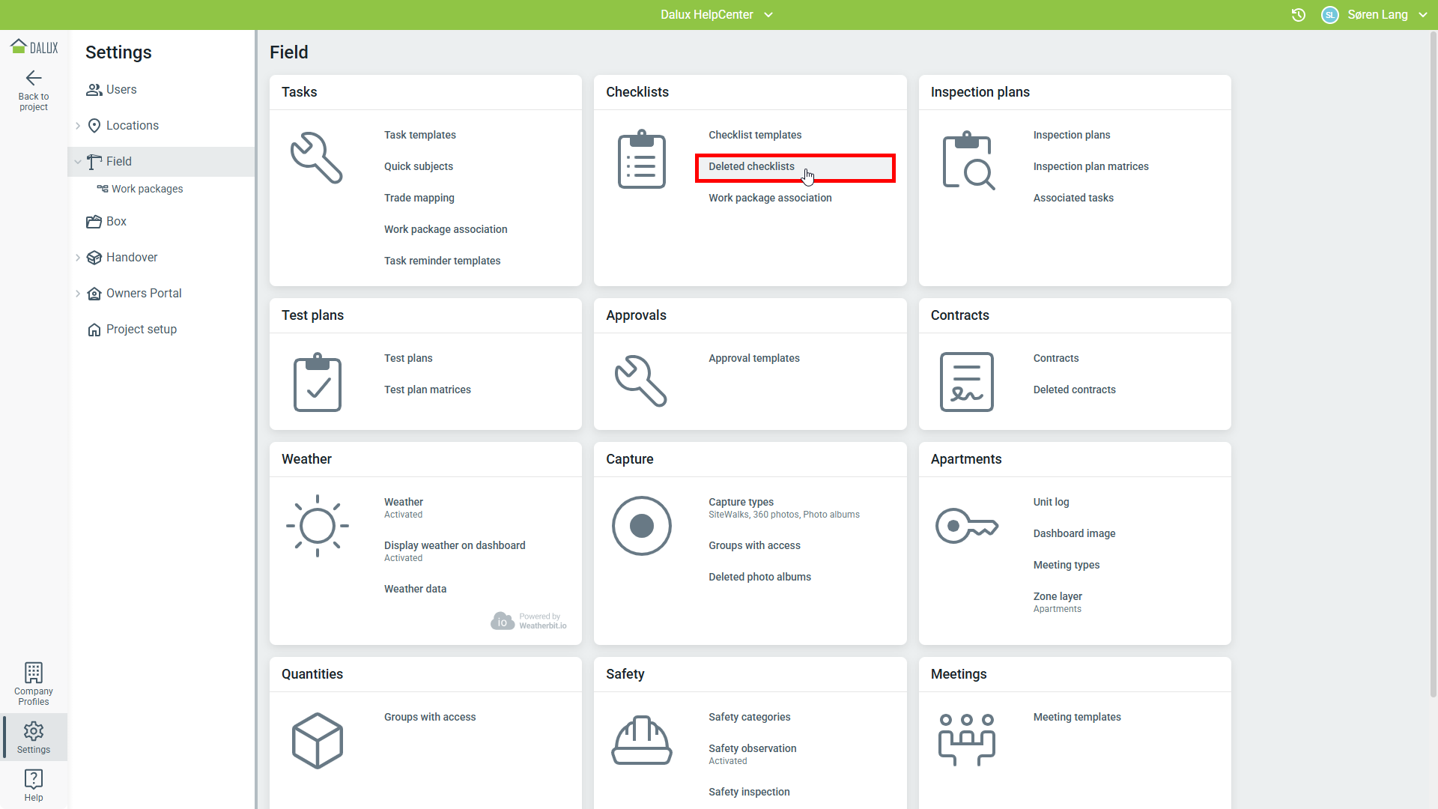This screenshot has width=1438, height=809.
Task: Go to Project setup in Settings menu
Action: pyautogui.click(x=141, y=330)
